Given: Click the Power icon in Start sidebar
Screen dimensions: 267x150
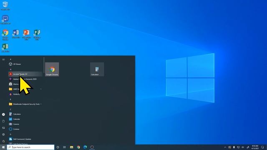Looking at the screenshot, I should (x=3, y=141).
